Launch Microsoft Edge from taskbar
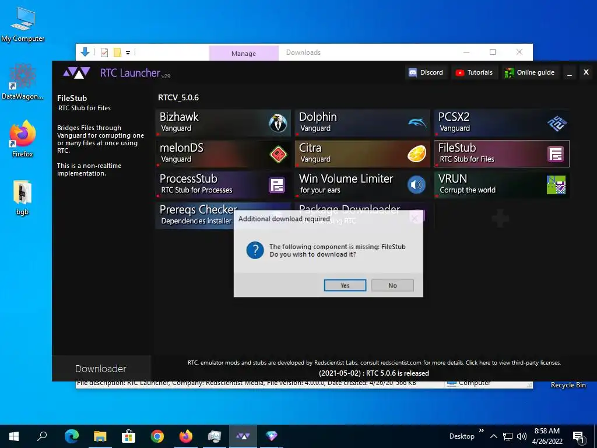The image size is (597, 448). [72, 436]
